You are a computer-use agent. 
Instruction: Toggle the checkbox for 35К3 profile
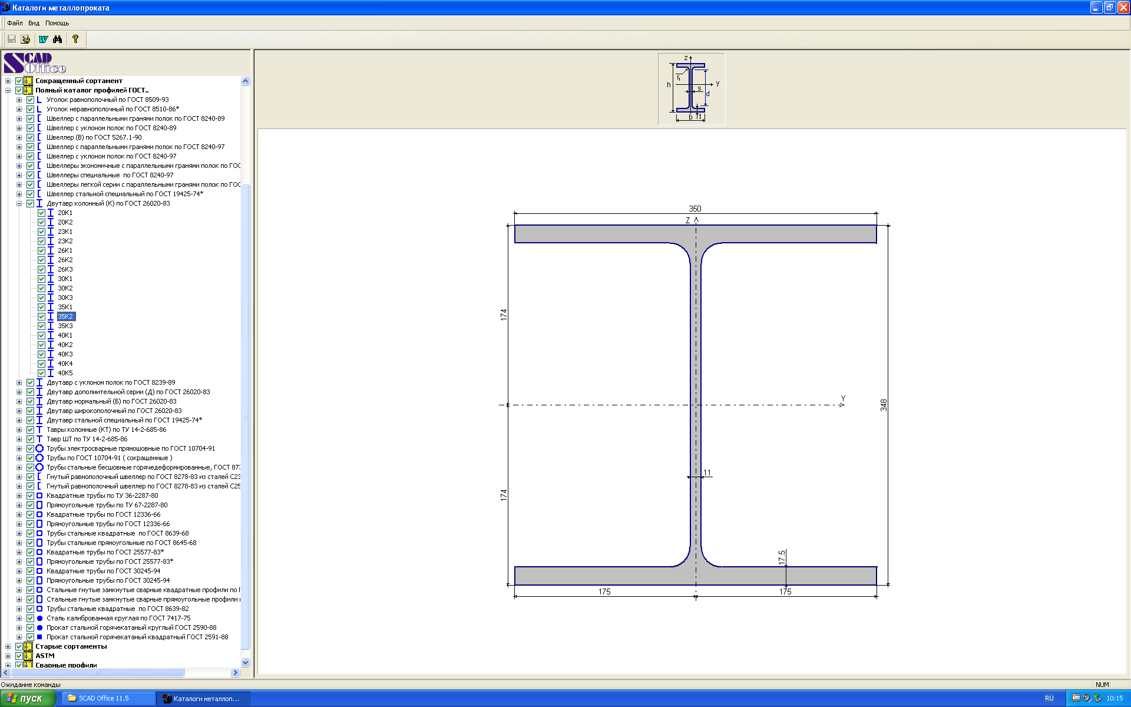(41, 326)
